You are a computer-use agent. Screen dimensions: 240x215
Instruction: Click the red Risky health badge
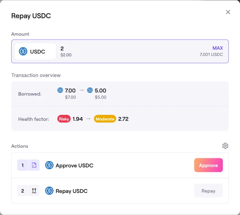click(x=64, y=119)
